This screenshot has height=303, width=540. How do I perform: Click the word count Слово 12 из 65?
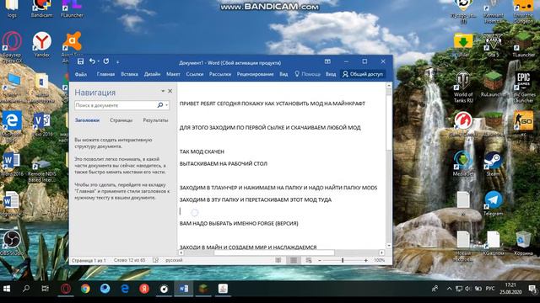click(129, 260)
